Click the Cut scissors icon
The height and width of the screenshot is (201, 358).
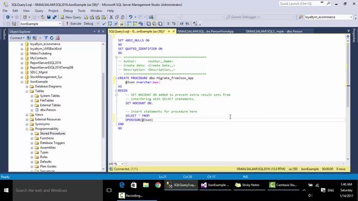(111, 17)
